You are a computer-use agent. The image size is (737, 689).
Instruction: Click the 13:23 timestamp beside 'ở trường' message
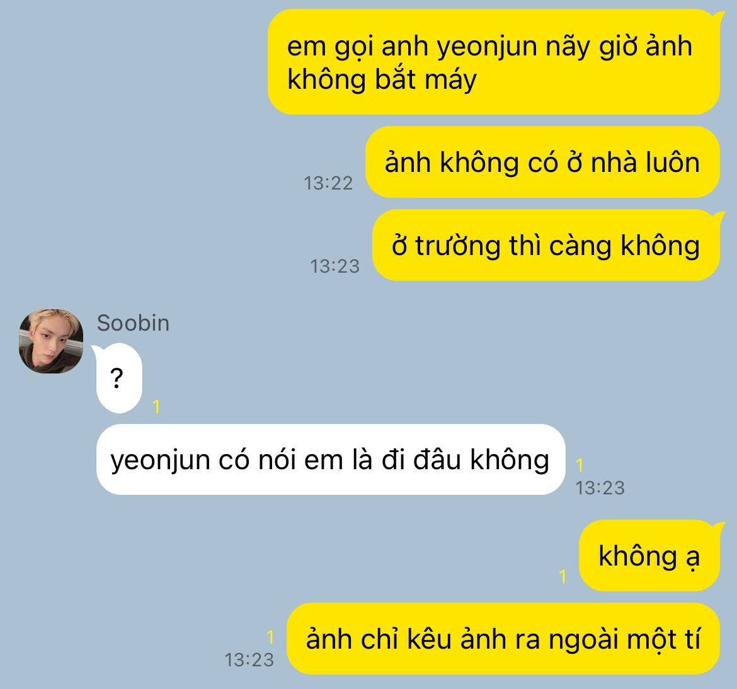coord(334,266)
